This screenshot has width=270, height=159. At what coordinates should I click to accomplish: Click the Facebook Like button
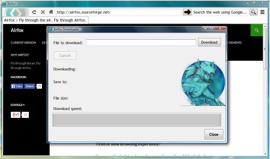[x=17, y=86]
